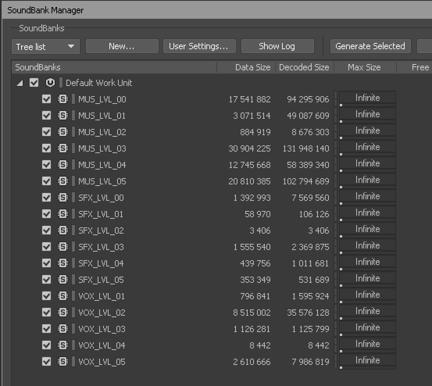432x386 pixels.
Task: Toggle the MUS_LVL_03 checkbox
Action: pos(46,148)
